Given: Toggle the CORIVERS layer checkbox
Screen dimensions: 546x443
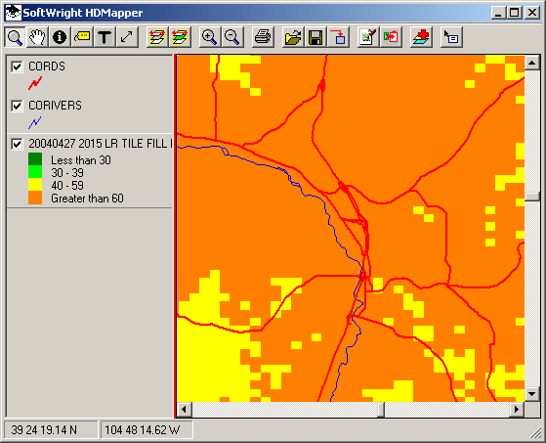Looking at the screenshot, I should (x=17, y=106).
